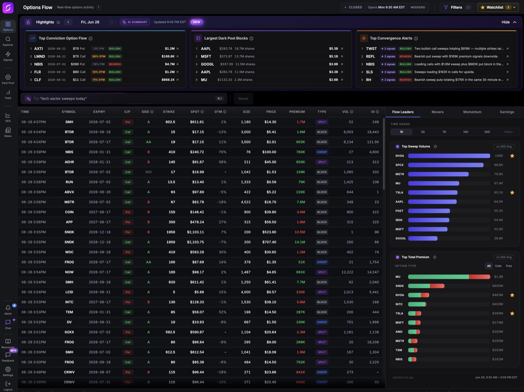Sort table by PREMIUM column

click(x=297, y=112)
